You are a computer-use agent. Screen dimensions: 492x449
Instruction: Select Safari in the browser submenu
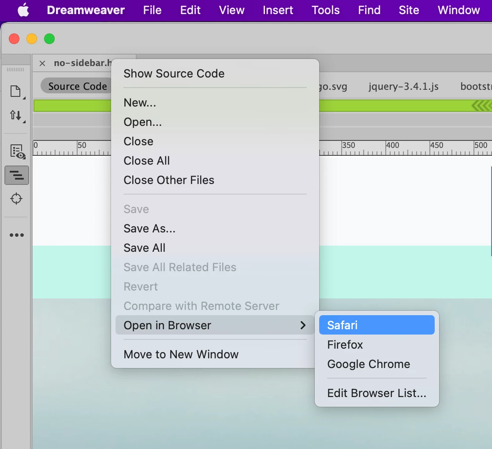pyautogui.click(x=376, y=325)
